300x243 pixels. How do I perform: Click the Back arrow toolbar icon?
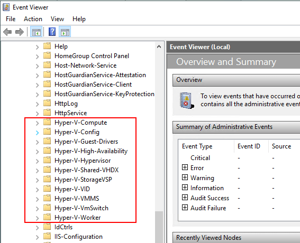click(x=7, y=32)
